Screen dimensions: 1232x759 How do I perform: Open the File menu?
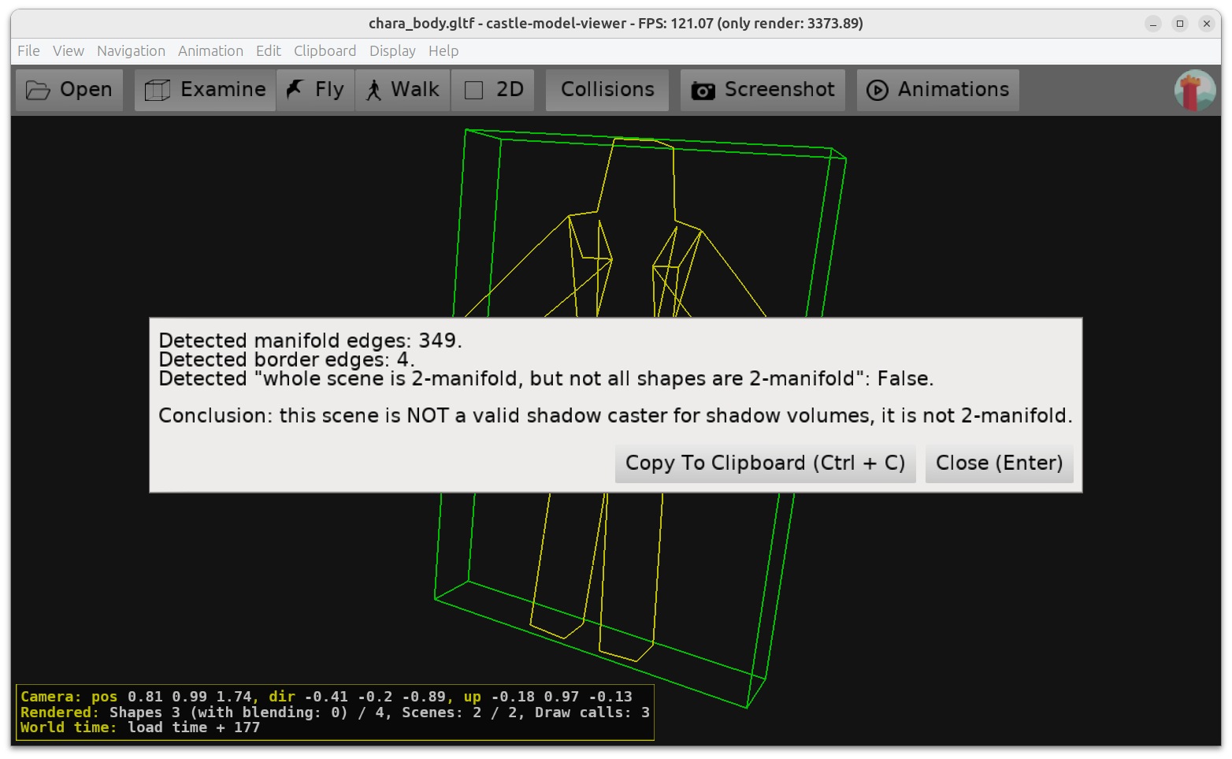[28, 51]
